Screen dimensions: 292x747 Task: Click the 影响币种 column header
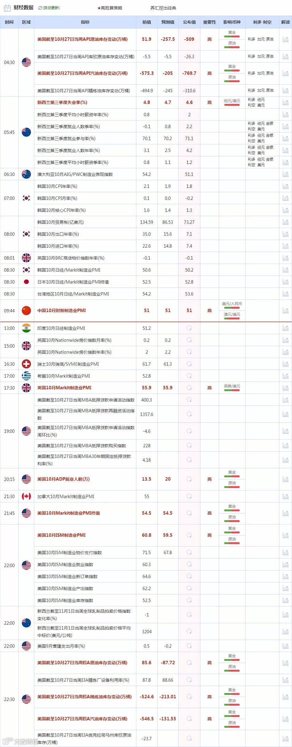[x=232, y=22]
